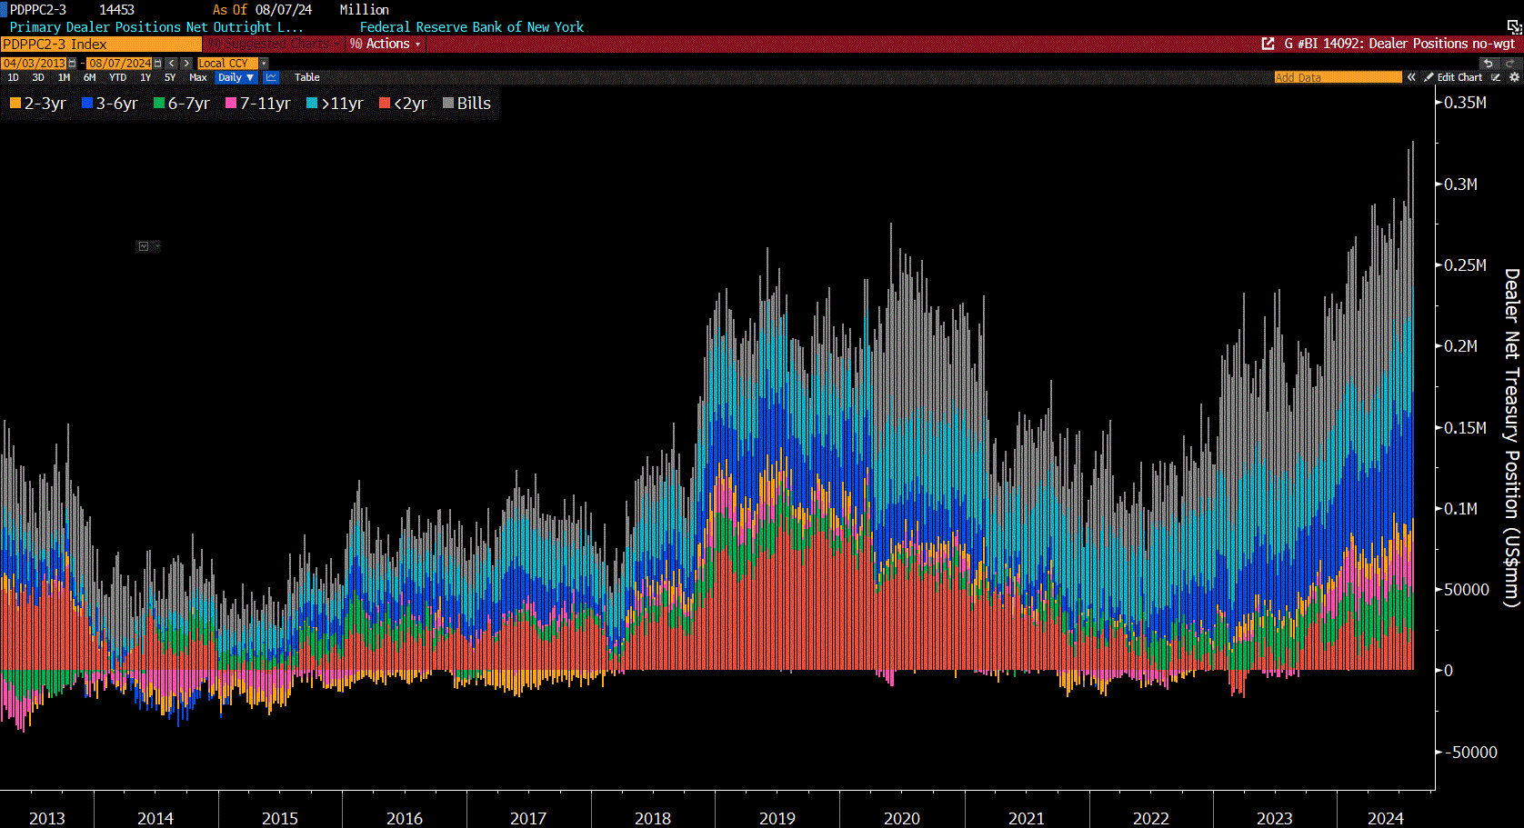Open the Daily frequency dropdown
The width and height of the screenshot is (1524, 828).
[235, 76]
